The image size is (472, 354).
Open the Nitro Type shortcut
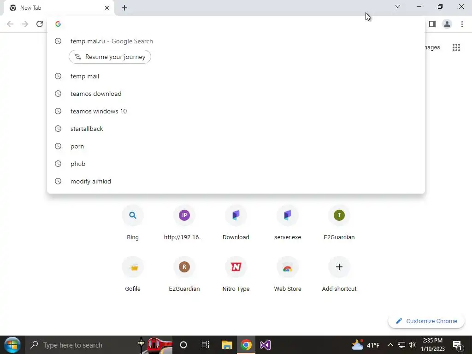pyautogui.click(x=236, y=274)
